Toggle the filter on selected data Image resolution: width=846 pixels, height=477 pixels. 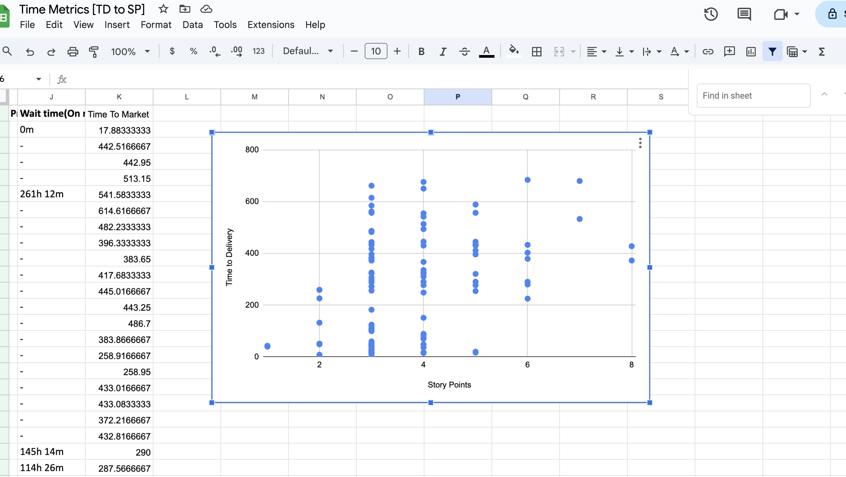[x=772, y=51]
